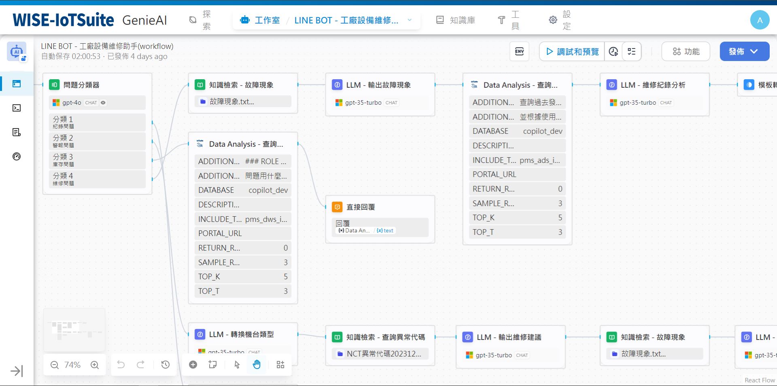The image size is (777, 386).
Task: Expand the LINE BOT app switcher chevron
Action: [410, 20]
